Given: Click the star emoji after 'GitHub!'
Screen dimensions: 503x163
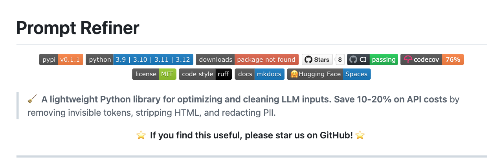Looking at the screenshot, I should coord(360,136).
